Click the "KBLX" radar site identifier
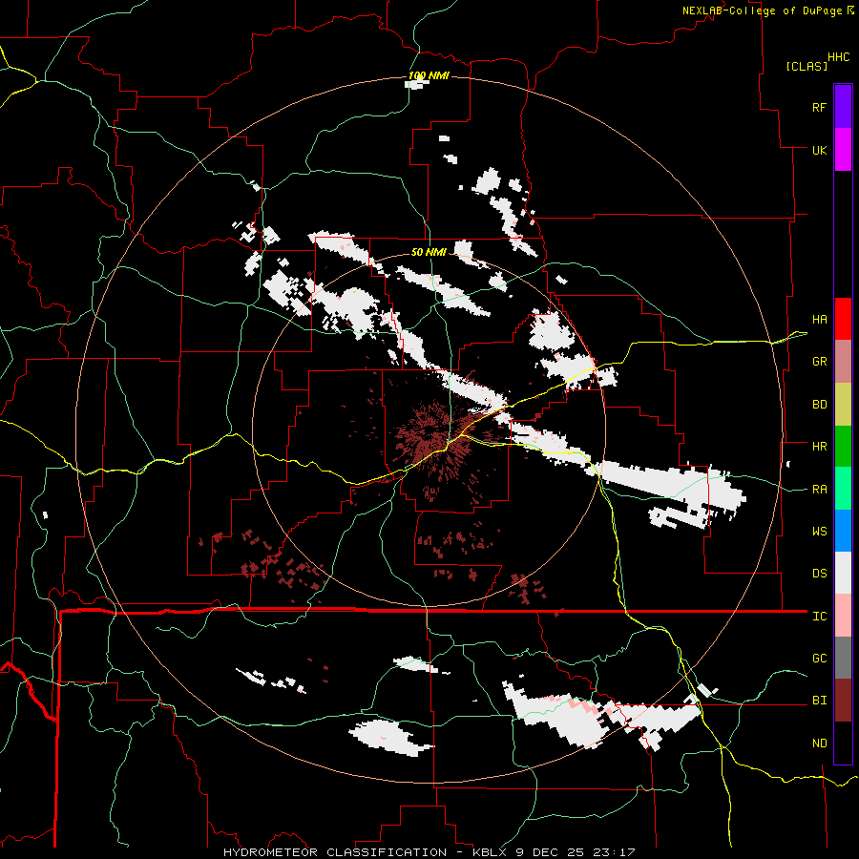The image size is (859, 859). pos(490,852)
